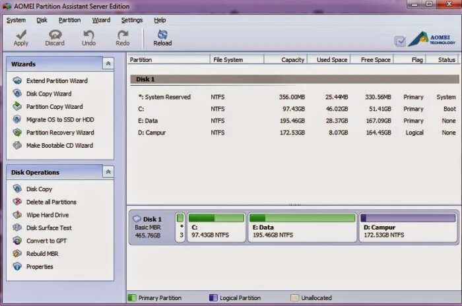Click the Convert to GPT icon
Screen dimensions: 462x306
[x=17, y=241]
